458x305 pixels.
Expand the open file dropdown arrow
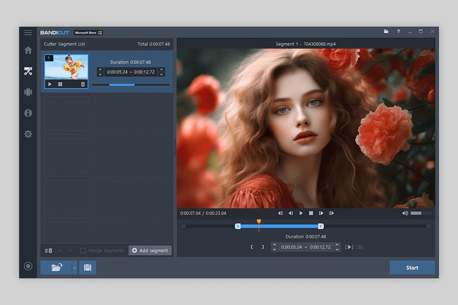[74, 268]
